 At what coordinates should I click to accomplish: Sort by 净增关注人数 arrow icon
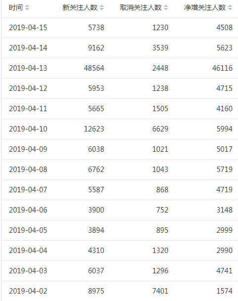click(x=230, y=8)
